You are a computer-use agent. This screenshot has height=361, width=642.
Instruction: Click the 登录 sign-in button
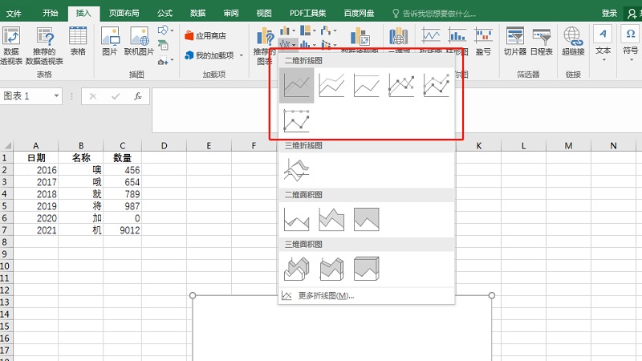(x=609, y=13)
